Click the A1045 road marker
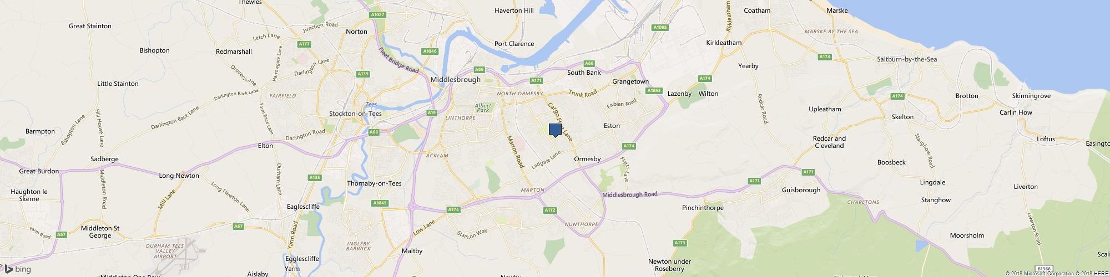Image resolution: width=1110 pixels, height=277 pixels. 380,203
